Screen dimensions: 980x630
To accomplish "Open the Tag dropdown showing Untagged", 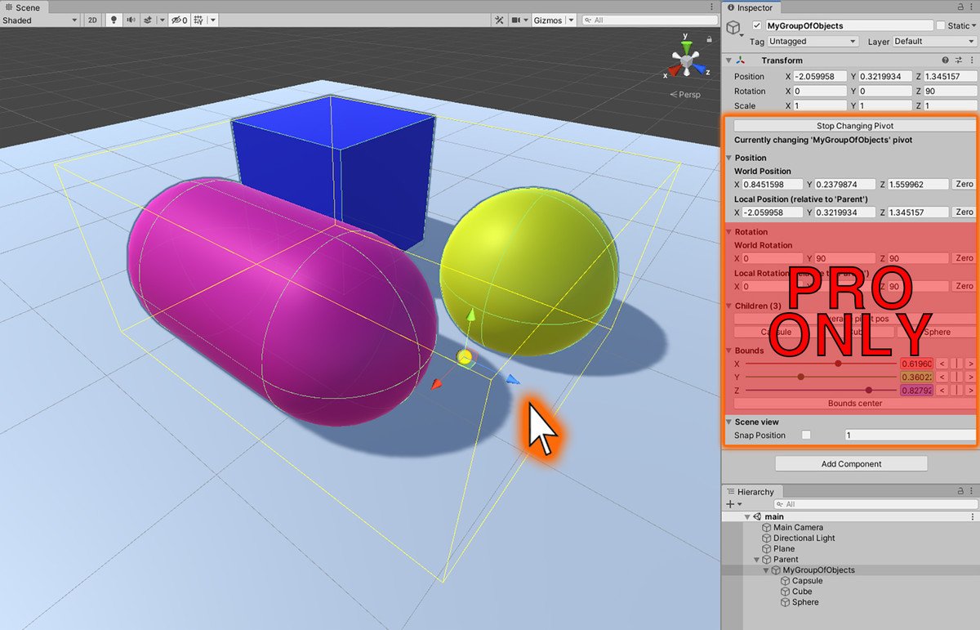I will (813, 41).
